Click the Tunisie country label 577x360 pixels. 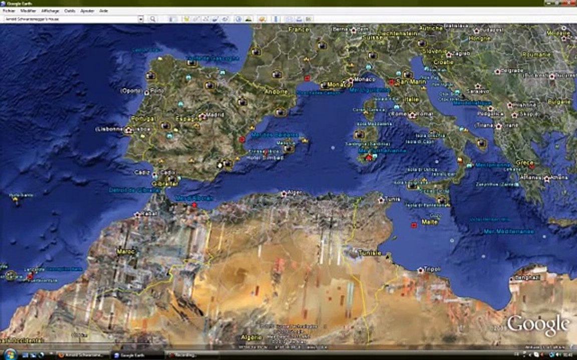370,253
